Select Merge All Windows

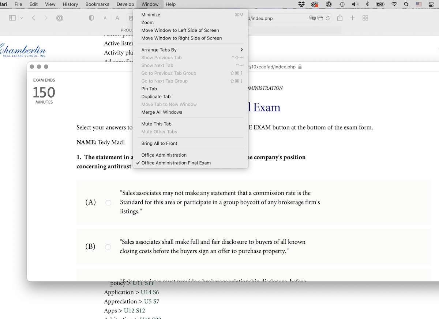point(191,112)
